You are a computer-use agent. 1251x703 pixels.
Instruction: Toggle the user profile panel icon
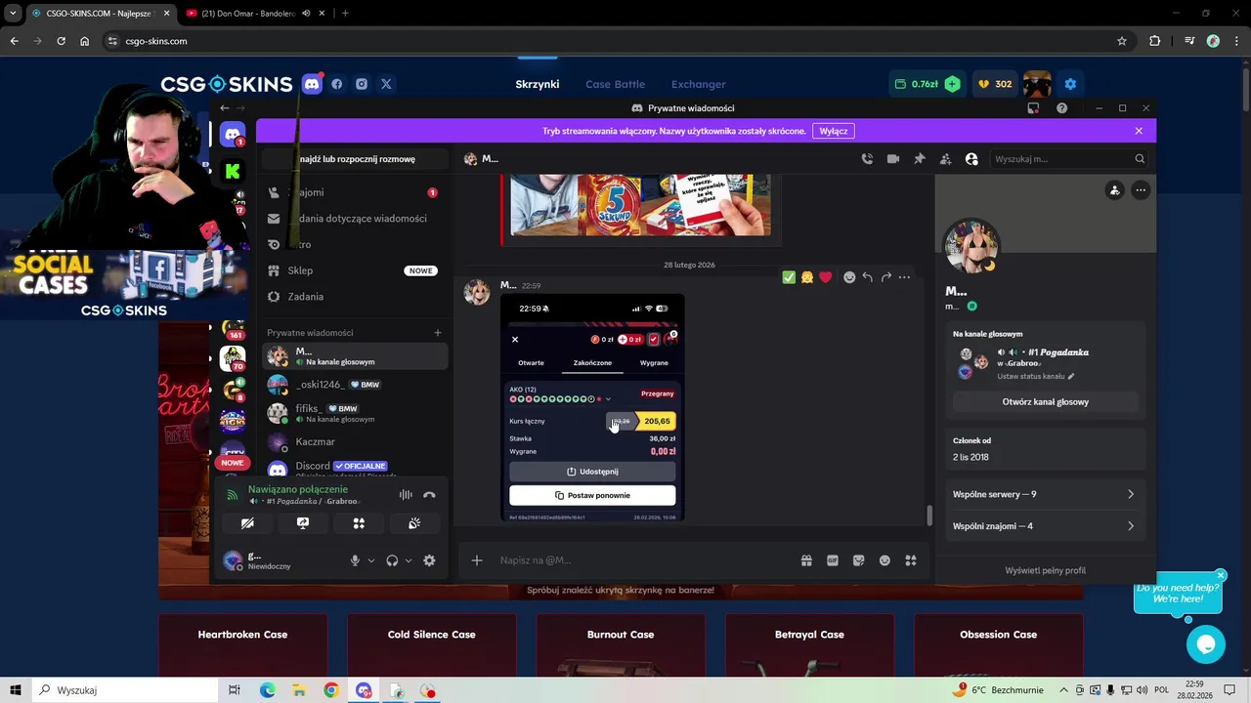pyautogui.click(x=971, y=159)
